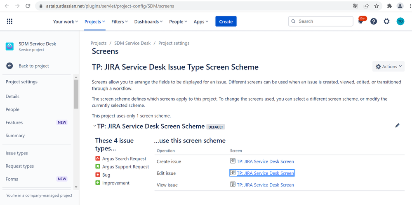Edit screen scheme with pencil icon
This screenshot has width=412, height=205.
(x=397, y=125)
